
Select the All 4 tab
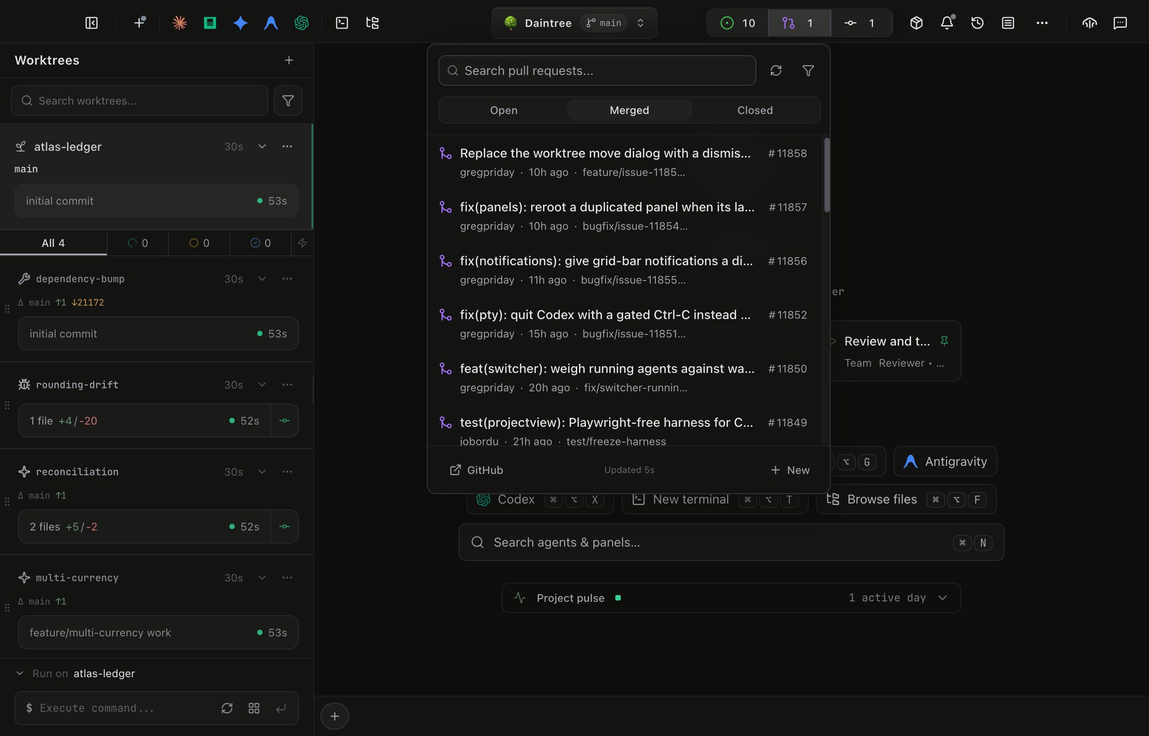53,243
